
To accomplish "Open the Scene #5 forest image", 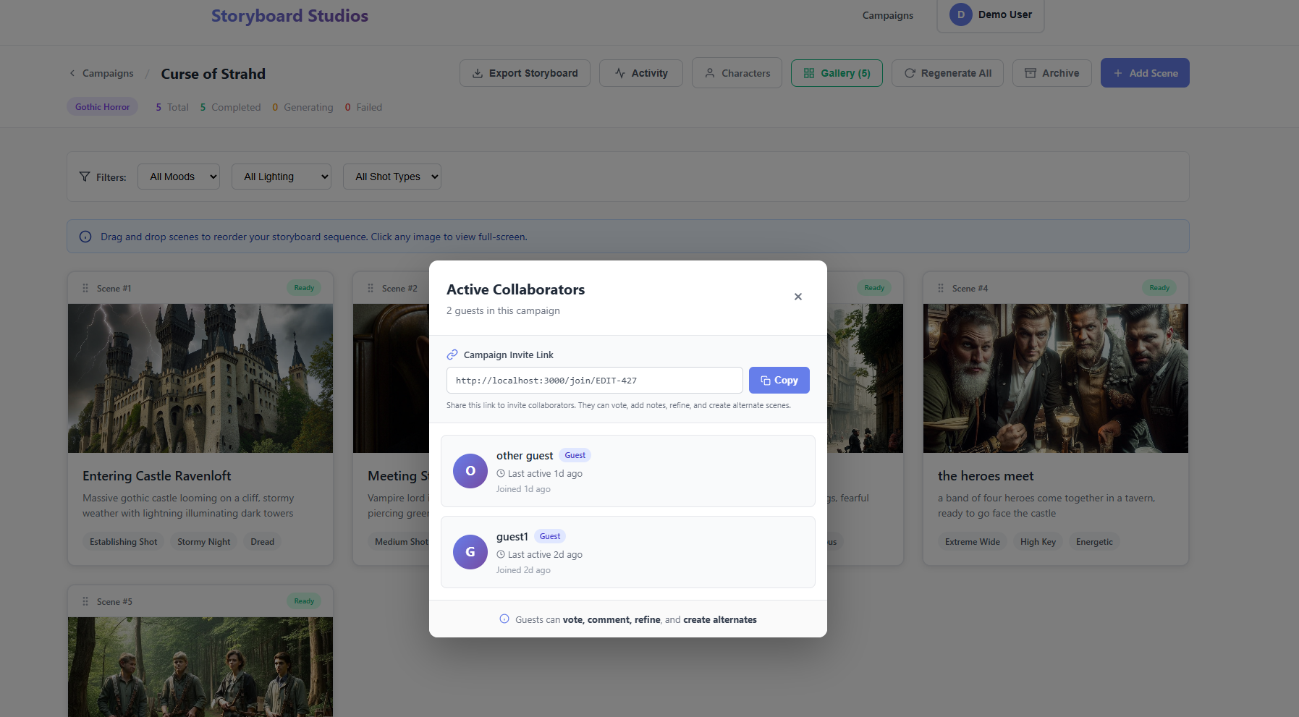I will pos(200,667).
